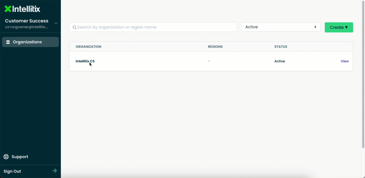Click the Customer Success account name

pyautogui.click(x=27, y=21)
